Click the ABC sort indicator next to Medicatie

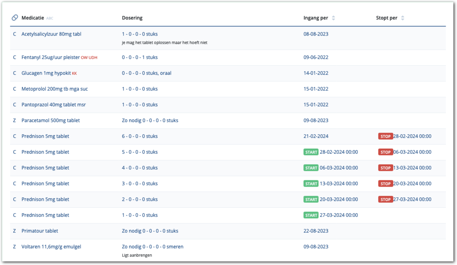coord(50,18)
